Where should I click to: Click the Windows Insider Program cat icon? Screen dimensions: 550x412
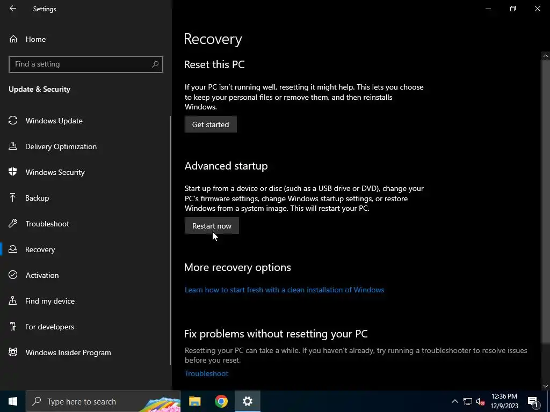click(x=13, y=352)
